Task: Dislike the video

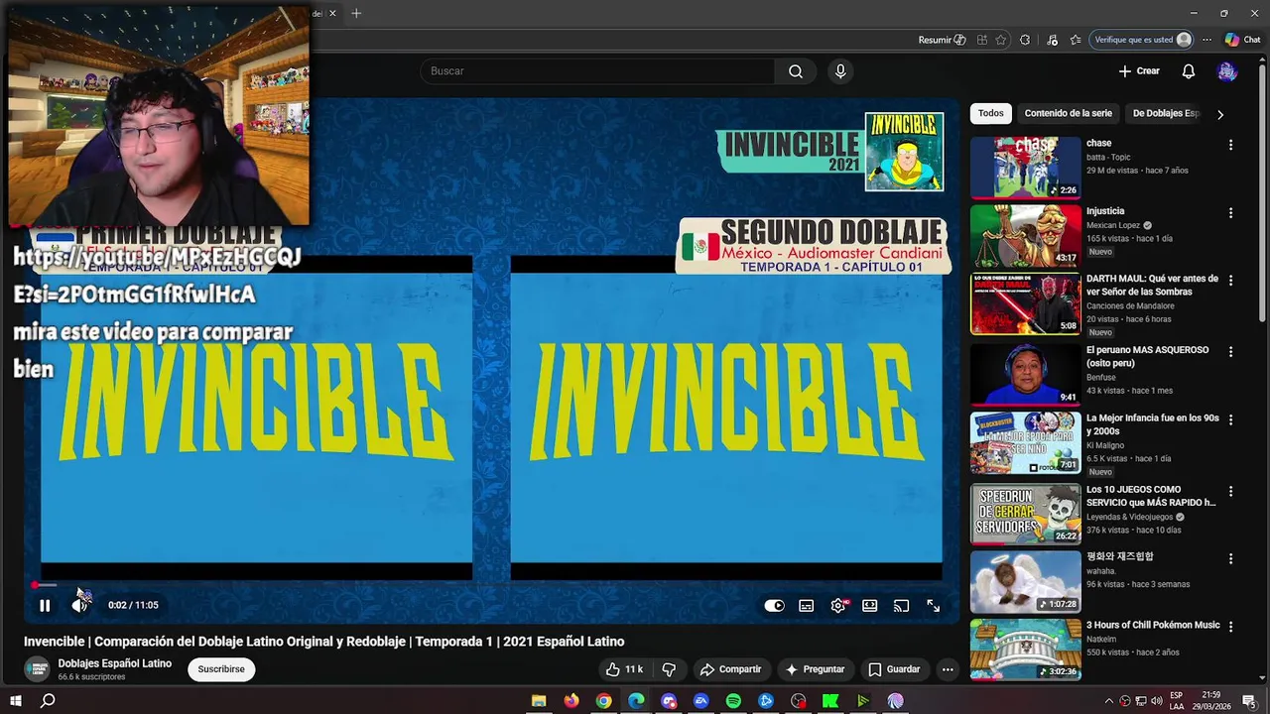Action: 669,669
